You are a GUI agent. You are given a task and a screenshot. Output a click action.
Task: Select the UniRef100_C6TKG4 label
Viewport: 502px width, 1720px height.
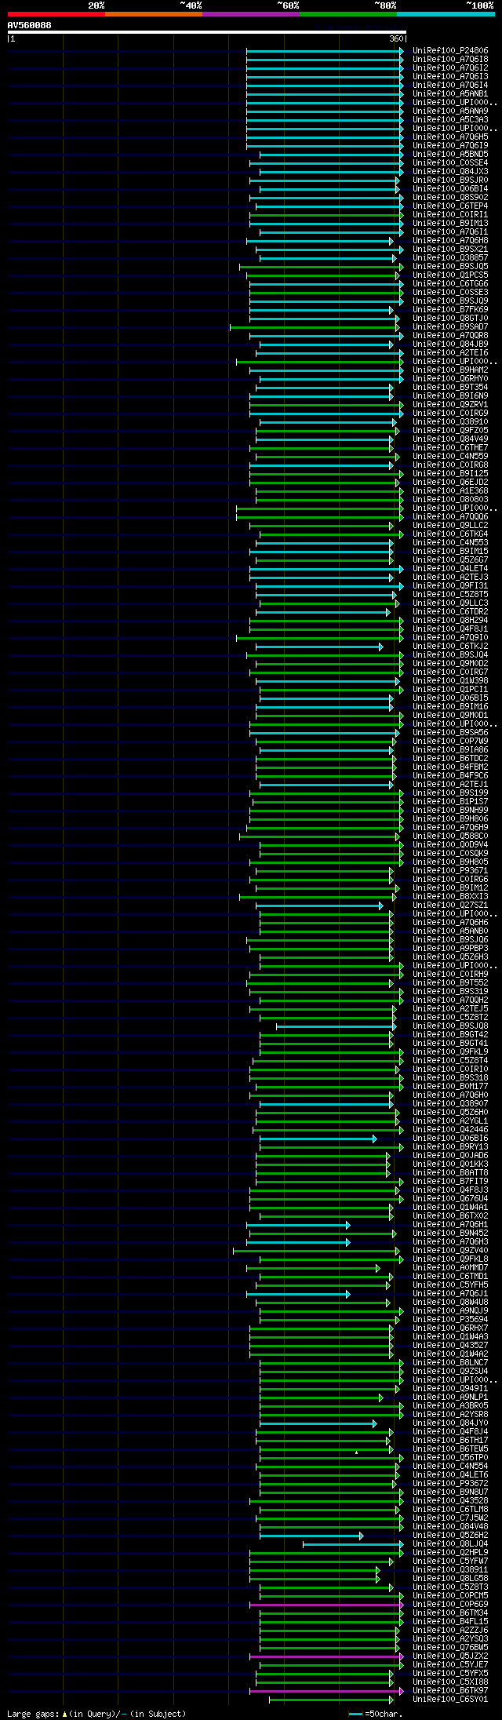coord(450,534)
